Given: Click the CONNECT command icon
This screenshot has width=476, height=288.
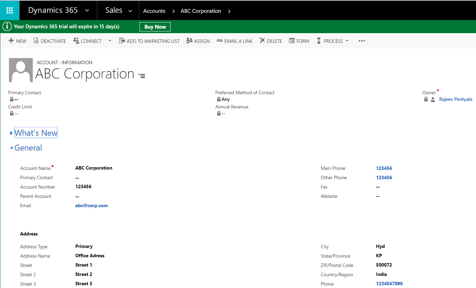Looking at the screenshot, I should (76, 41).
